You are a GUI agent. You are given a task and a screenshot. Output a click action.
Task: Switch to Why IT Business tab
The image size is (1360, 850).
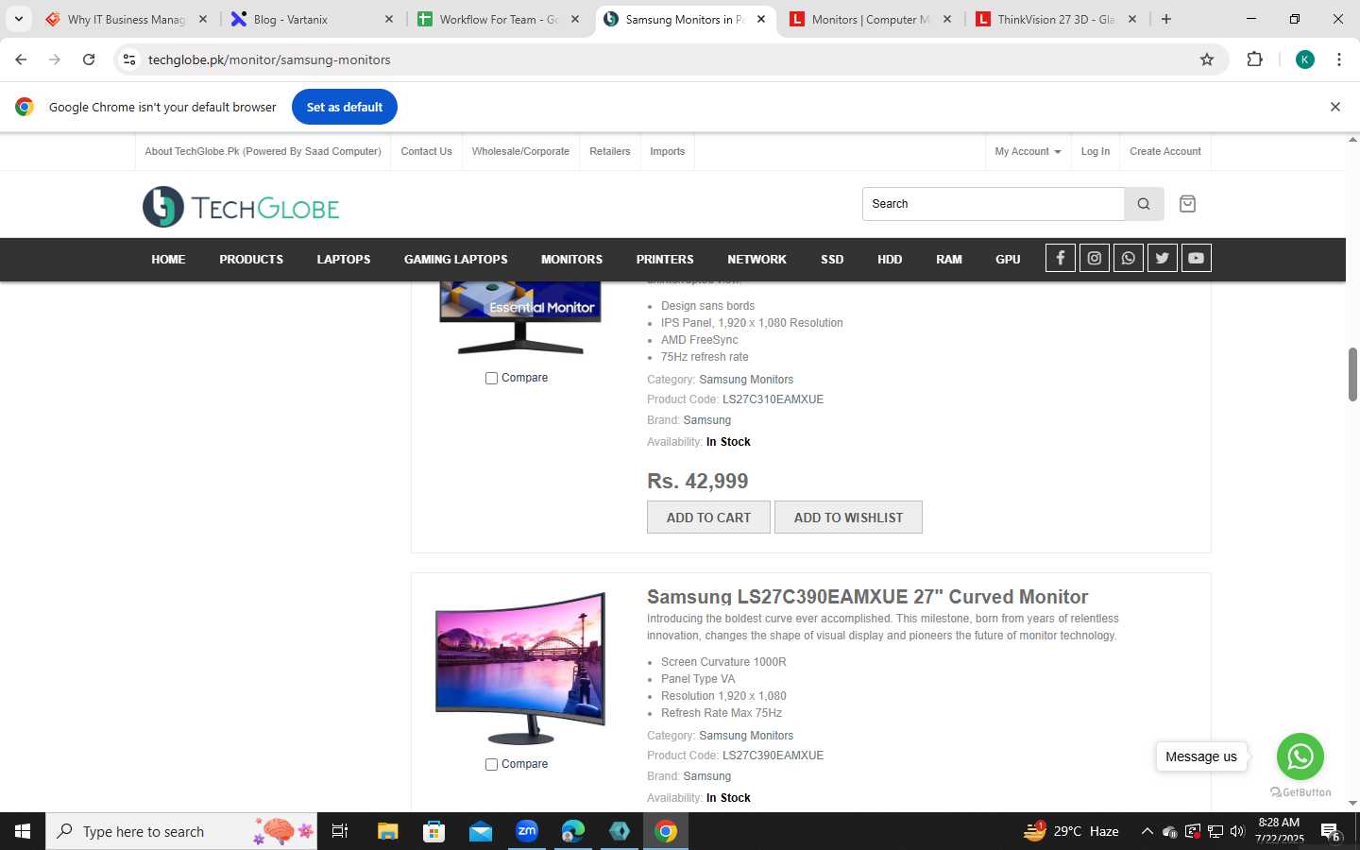coord(127,19)
